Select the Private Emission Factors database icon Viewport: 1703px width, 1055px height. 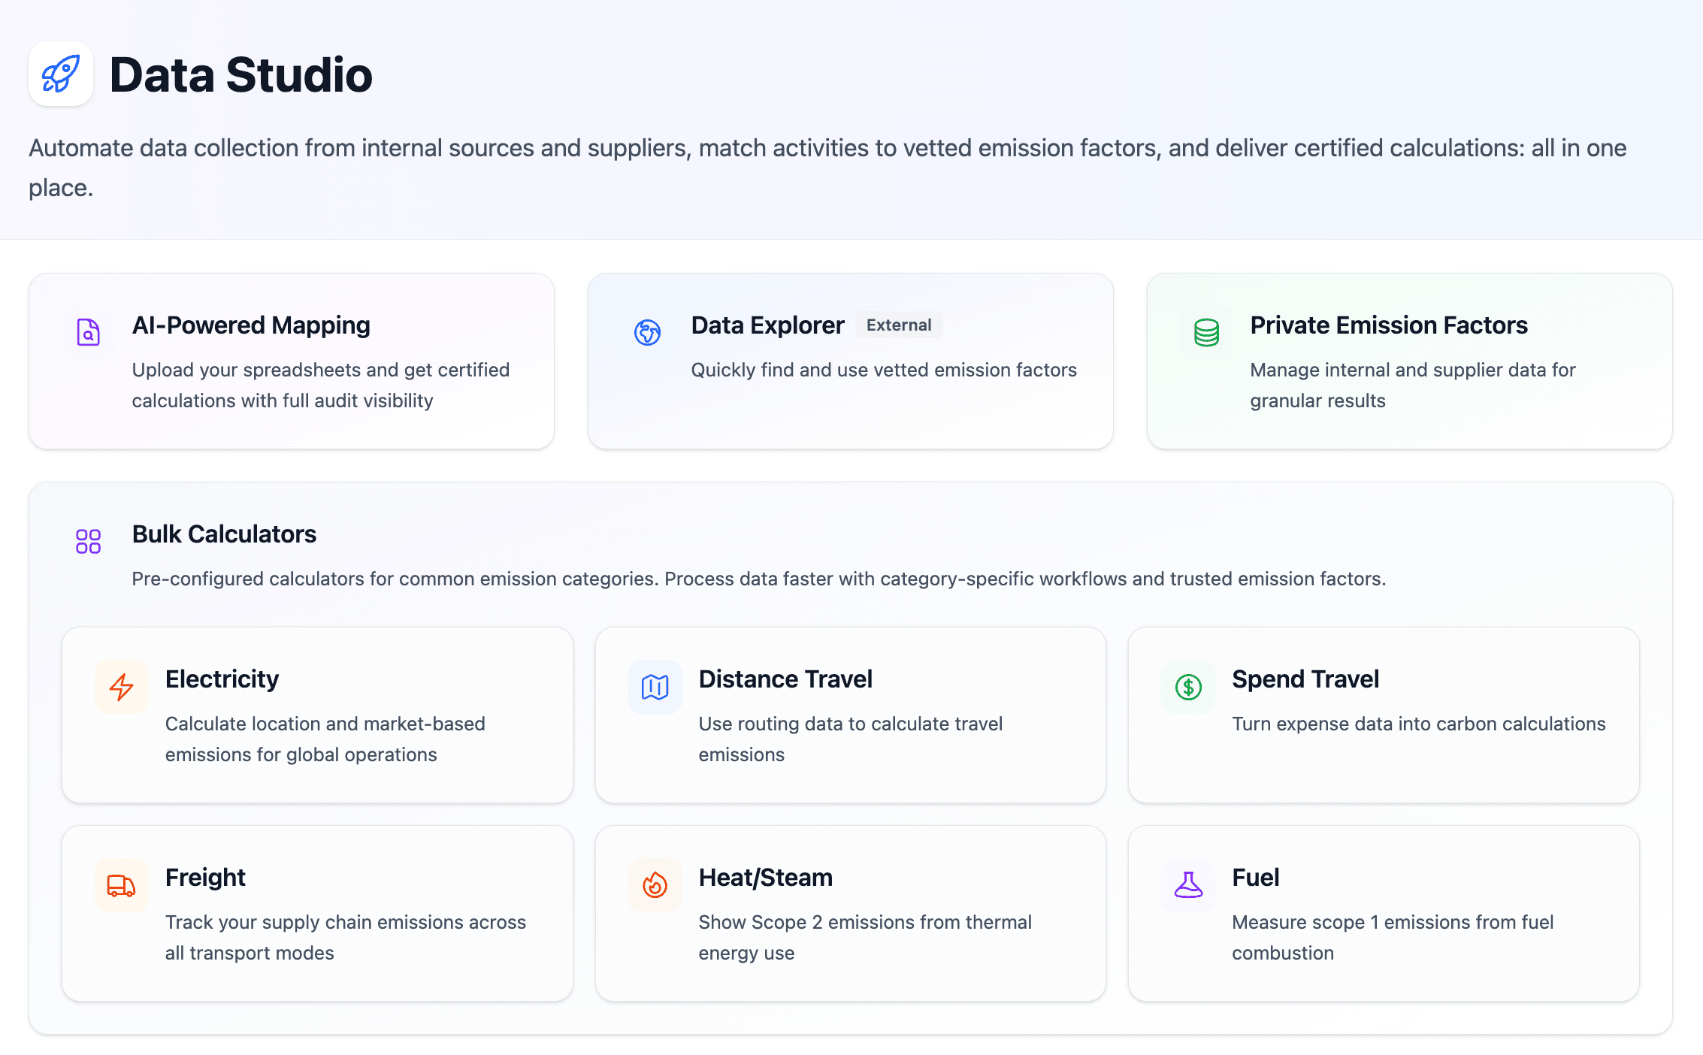[1205, 332]
